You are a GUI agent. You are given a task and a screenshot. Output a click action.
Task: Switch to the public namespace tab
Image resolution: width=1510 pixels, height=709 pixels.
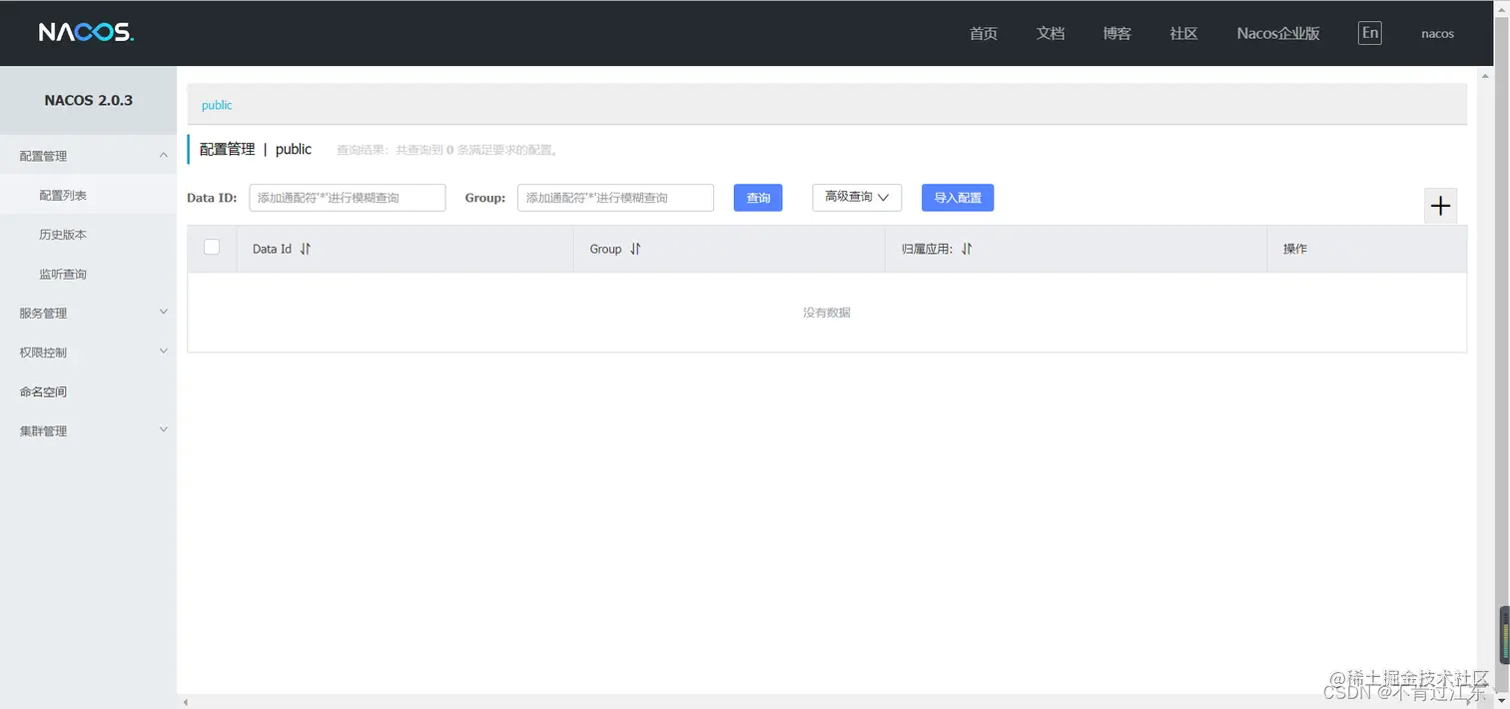216,104
